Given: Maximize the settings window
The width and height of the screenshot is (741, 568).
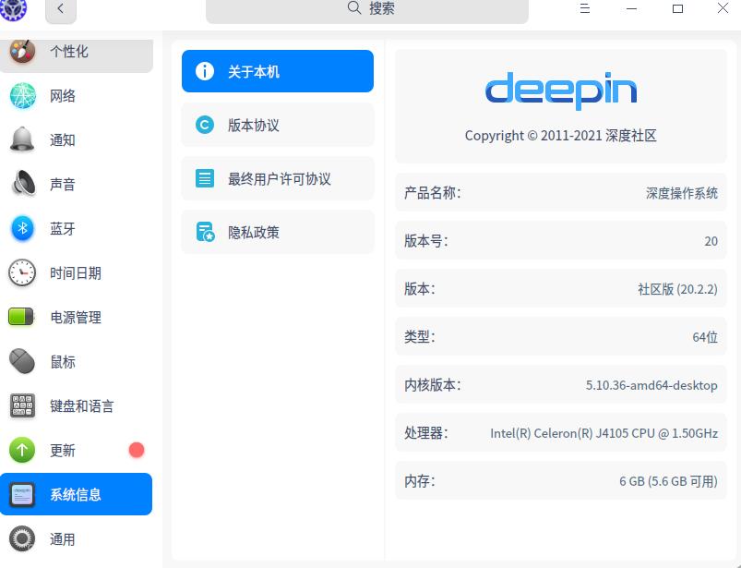Looking at the screenshot, I should click(x=677, y=8).
